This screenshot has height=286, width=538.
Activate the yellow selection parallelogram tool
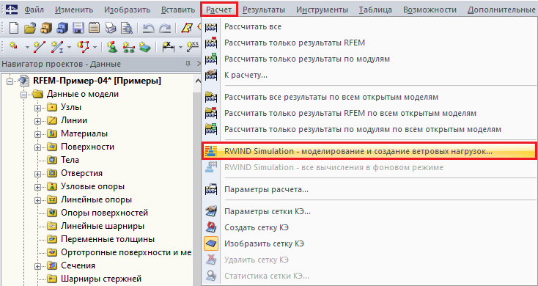[x=187, y=28]
